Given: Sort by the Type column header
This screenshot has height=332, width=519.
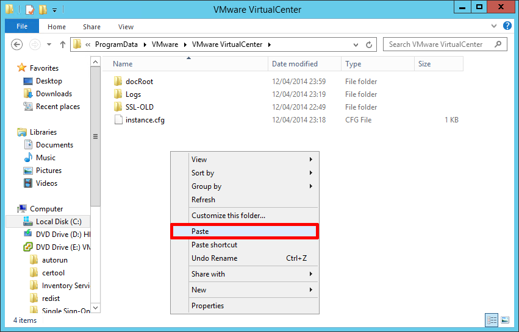Looking at the screenshot, I should [x=378, y=64].
